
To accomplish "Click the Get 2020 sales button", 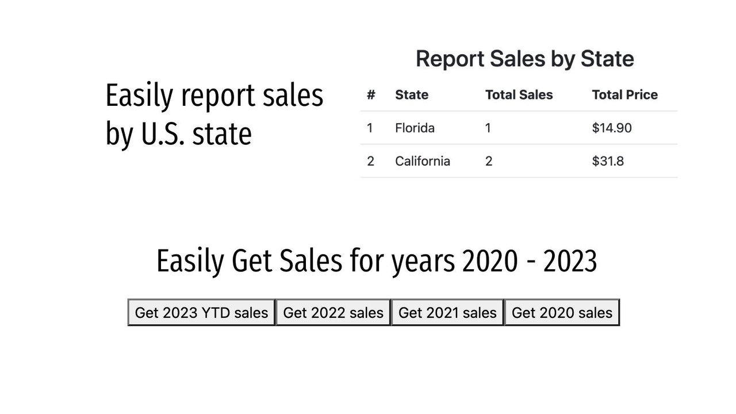I will [562, 312].
